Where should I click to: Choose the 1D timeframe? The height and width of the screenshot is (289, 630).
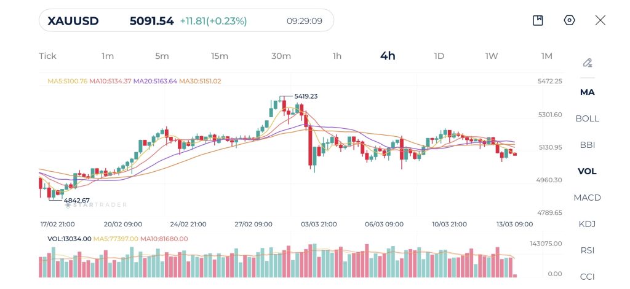[x=439, y=56]
